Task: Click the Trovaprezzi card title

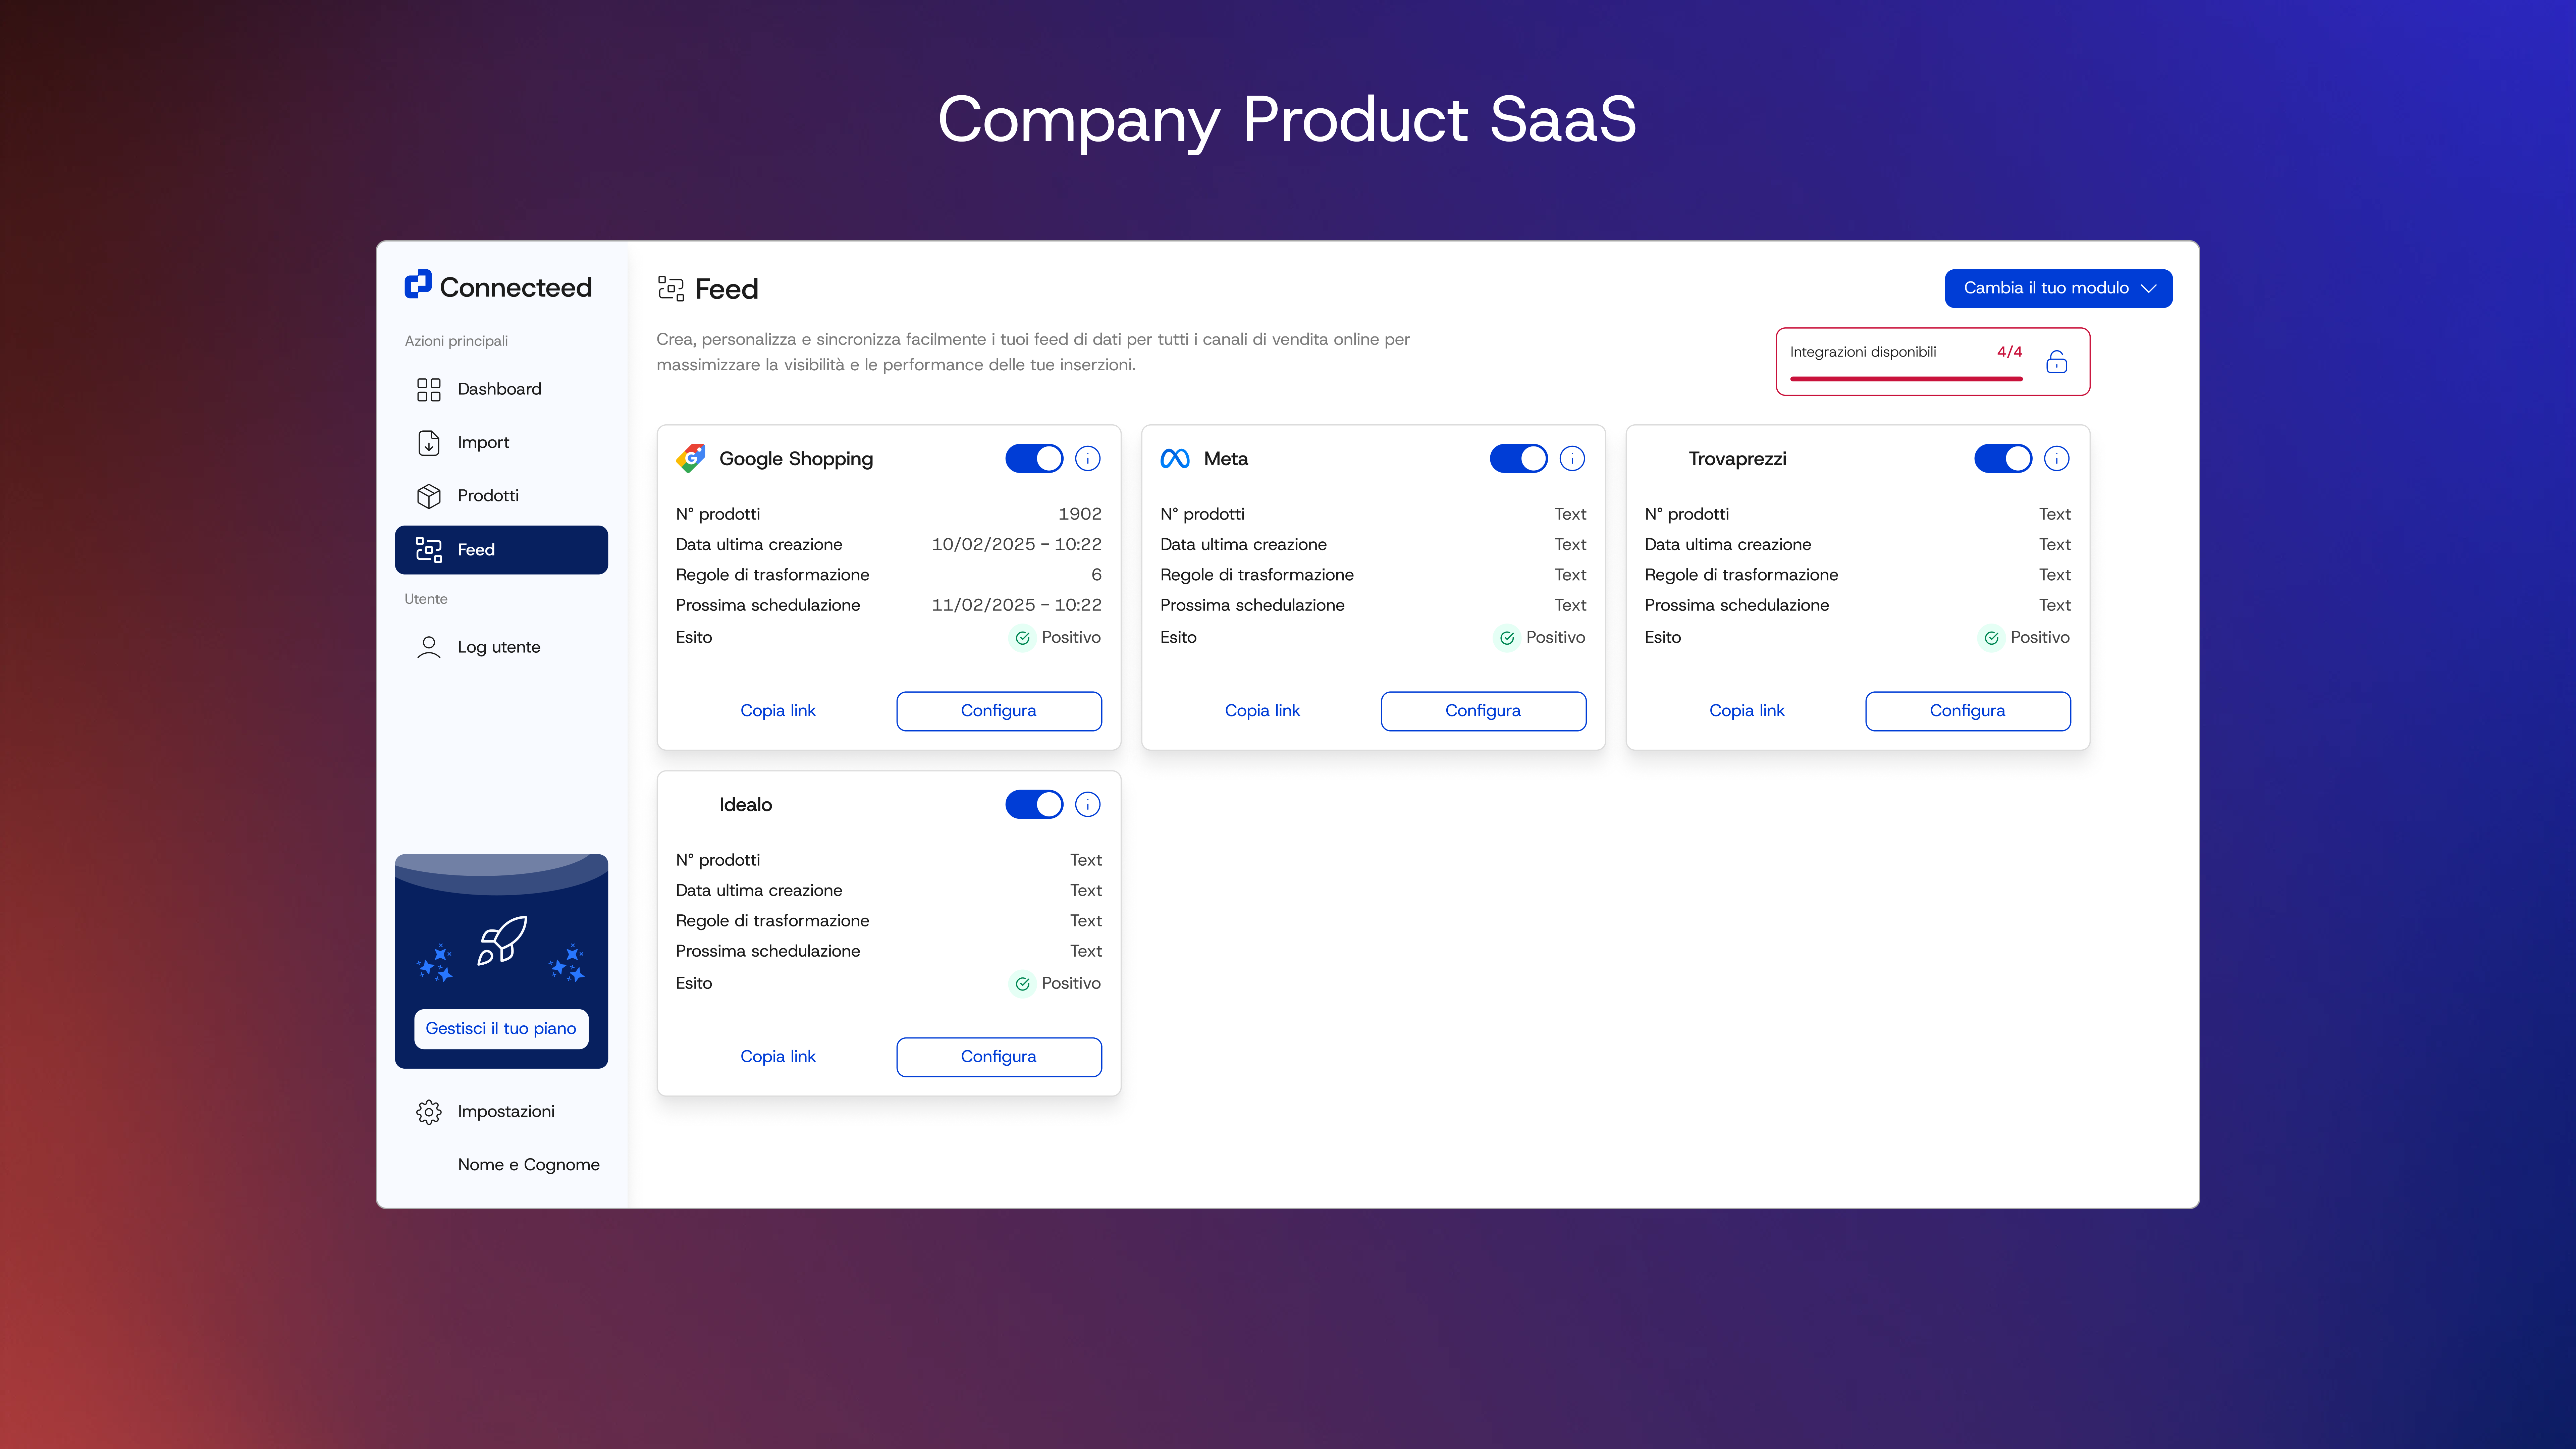Action: click(x=1737, y=459)
